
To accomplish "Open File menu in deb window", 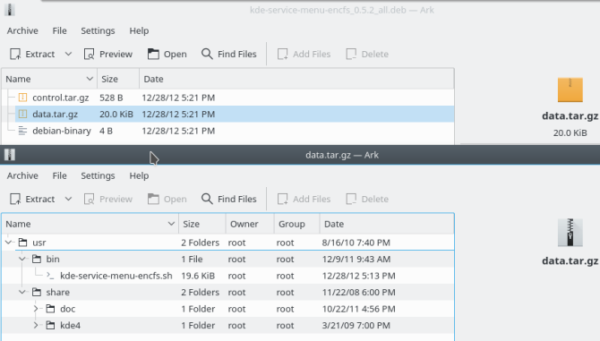I will pyautogui.click(x=60, y=31).
